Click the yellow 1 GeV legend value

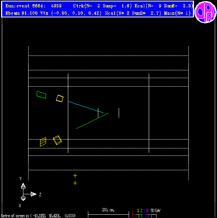138,211
